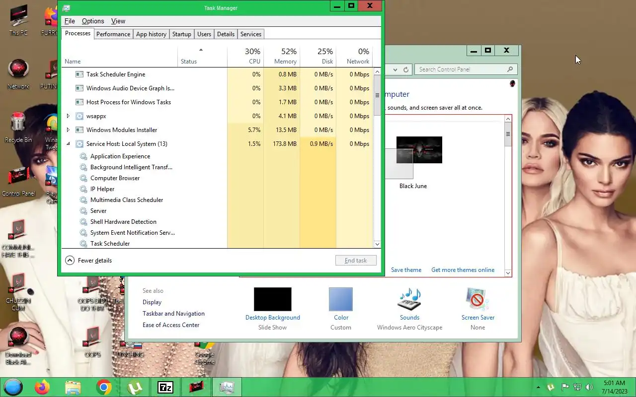Switch to the Users tab
The image size is (636, 397).
tap(204, 34)
